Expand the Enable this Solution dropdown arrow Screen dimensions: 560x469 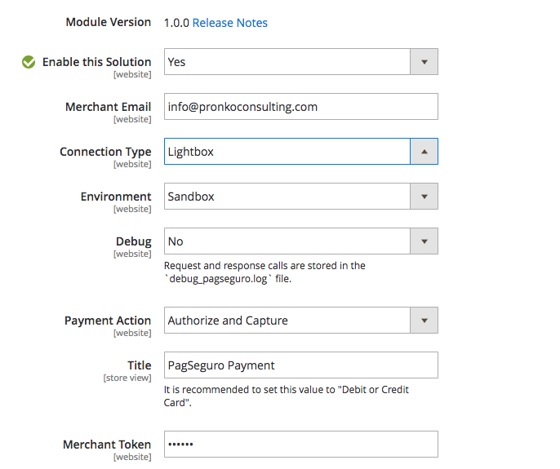(x=424, y=62)
